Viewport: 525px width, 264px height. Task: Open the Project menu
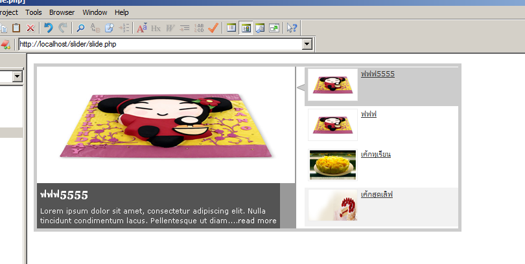pyautogui.click(x=9, y=12)
